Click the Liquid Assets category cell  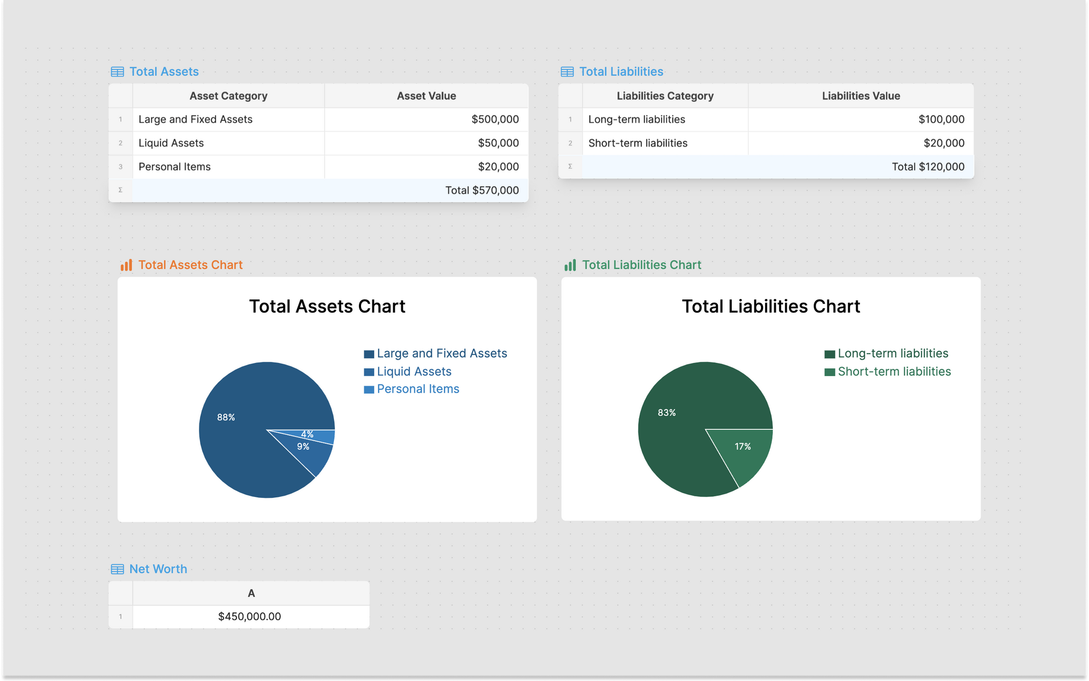point(229,143)
